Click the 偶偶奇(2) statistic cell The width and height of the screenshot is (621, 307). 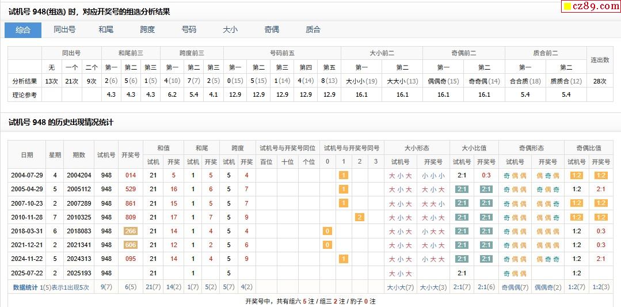548,287
